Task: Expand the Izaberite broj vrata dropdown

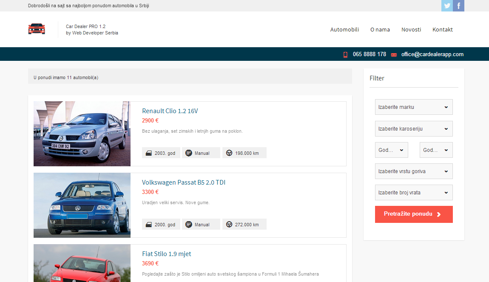Action: (x=414, y=193)
